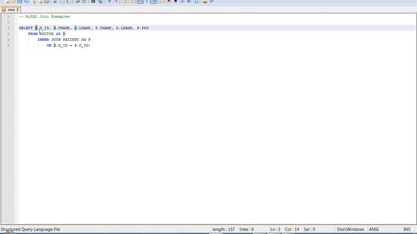Click the Paste toolbar icon
Viewport: 417px width, 234px height.
(68, 1)
